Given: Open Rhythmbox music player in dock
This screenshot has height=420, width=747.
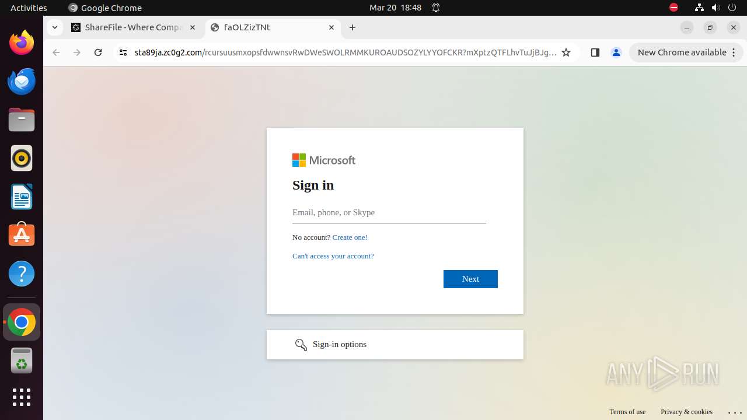Looking at the screenshot, I should (x=22, y=158).
